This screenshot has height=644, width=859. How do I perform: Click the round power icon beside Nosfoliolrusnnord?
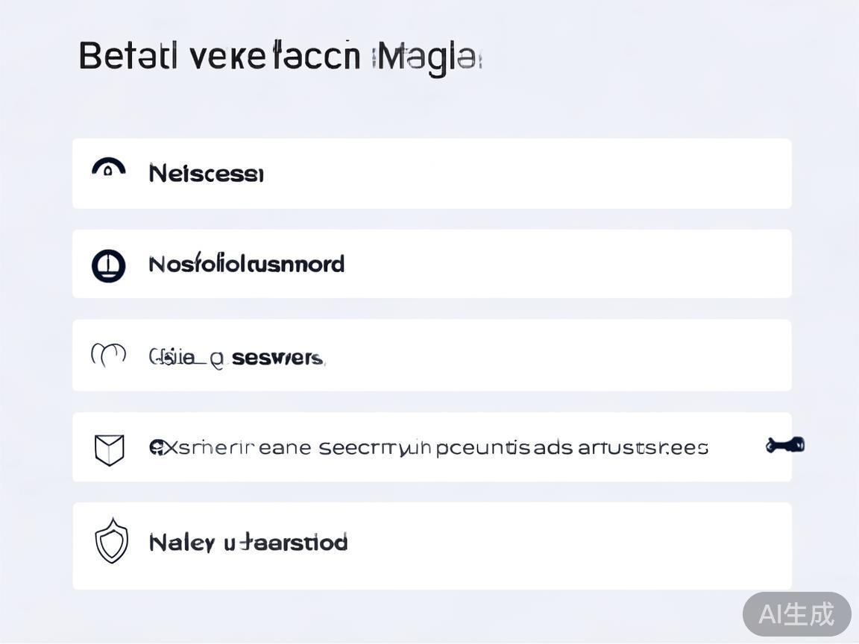(109, 265)
